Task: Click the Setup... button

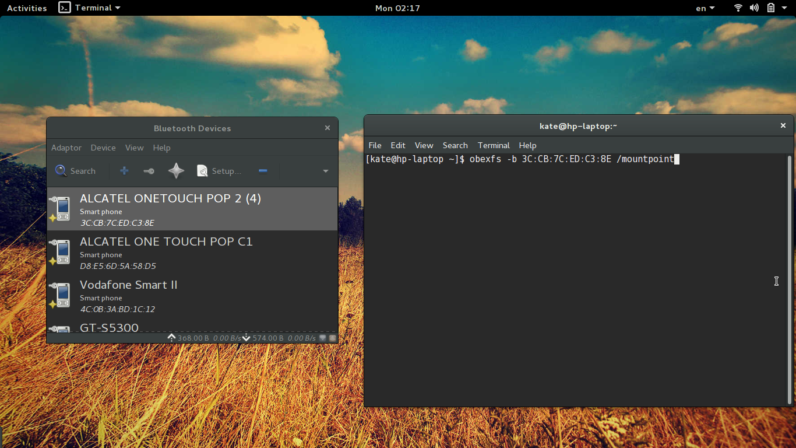Action: pyautogui.click(x=219, y=171)
